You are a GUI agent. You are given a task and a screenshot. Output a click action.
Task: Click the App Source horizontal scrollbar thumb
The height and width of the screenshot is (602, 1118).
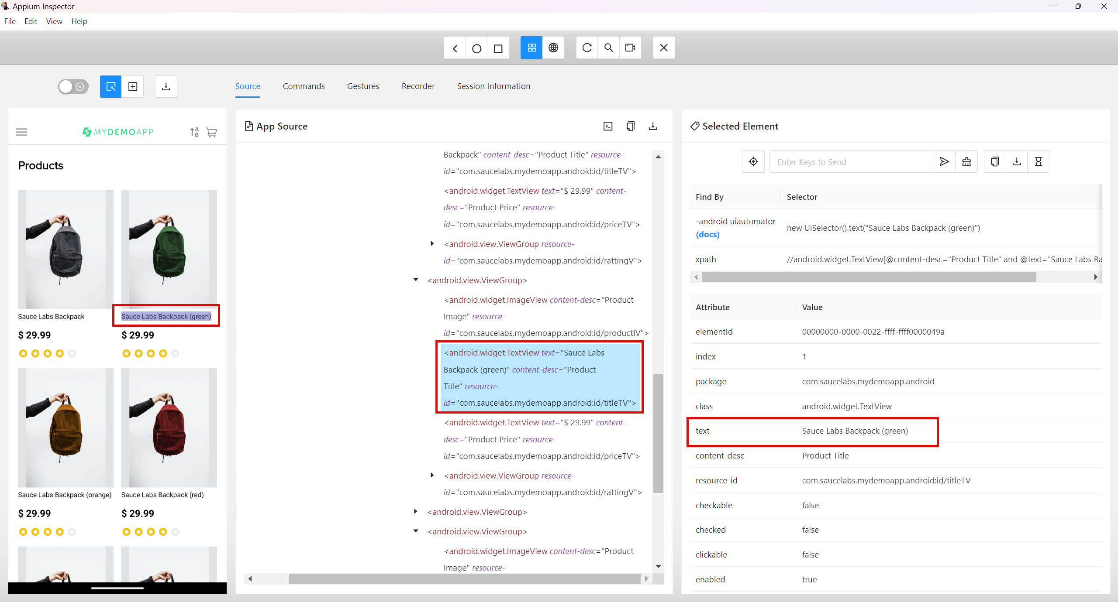point(464,579)
